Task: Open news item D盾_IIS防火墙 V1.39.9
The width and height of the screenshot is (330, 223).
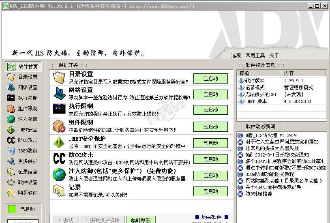Action: pyautogui.click(x=271, y=135)
